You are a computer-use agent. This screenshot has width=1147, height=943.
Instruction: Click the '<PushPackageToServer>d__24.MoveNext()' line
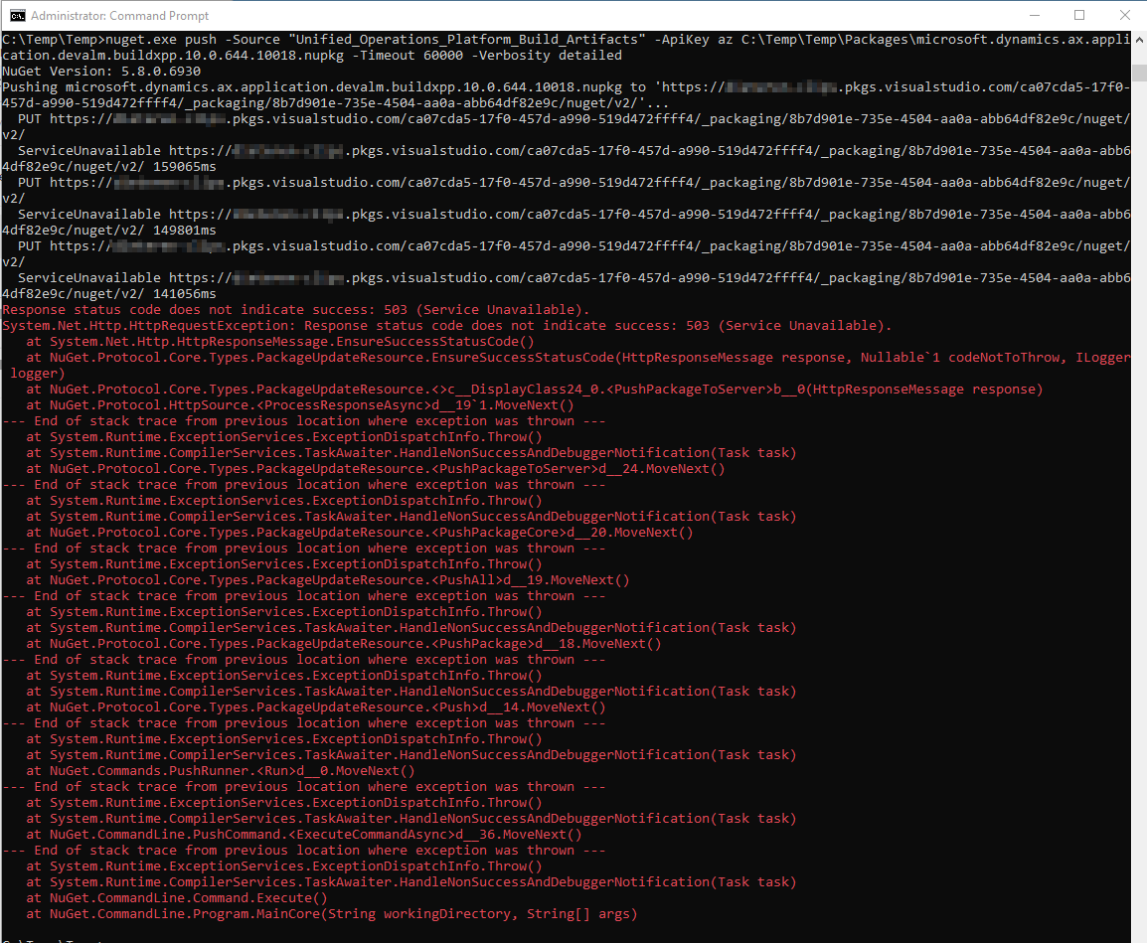(376, 469)
